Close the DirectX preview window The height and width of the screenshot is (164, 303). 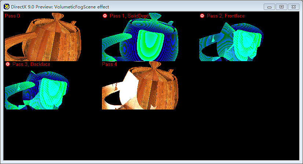(293, 7)
